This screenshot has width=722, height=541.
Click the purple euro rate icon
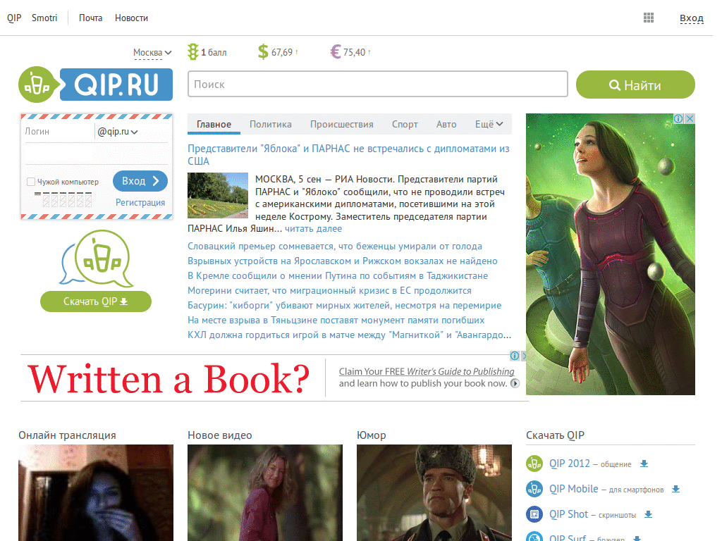click(x=336, y=52)
